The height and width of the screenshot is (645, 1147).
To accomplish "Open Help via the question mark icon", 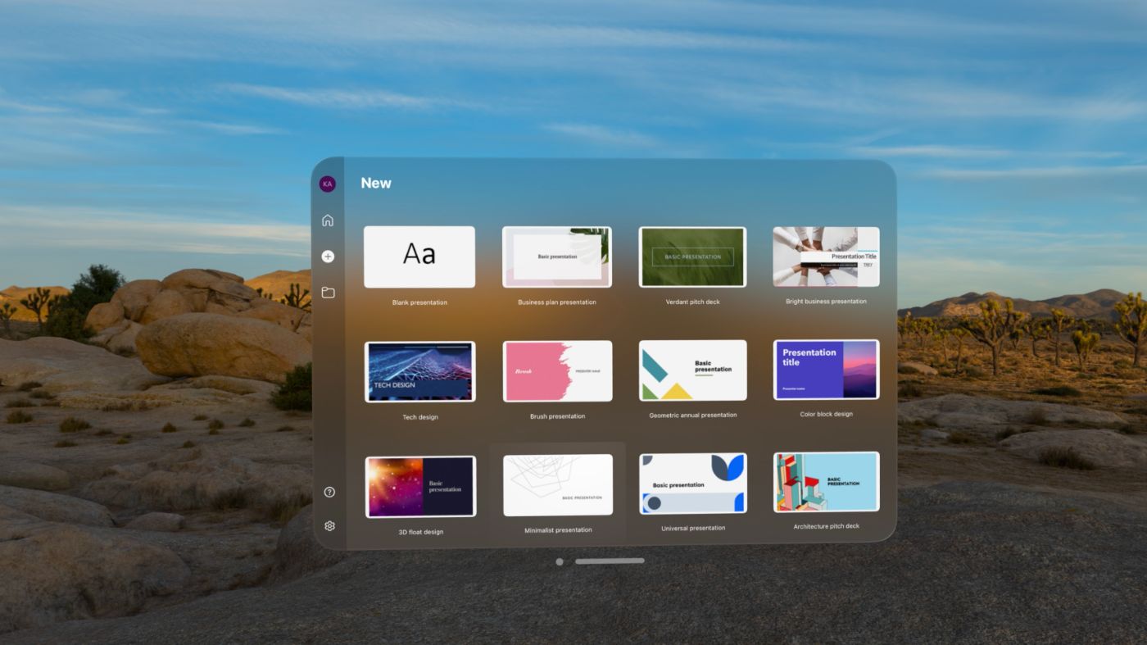I will tap(329, 492).
